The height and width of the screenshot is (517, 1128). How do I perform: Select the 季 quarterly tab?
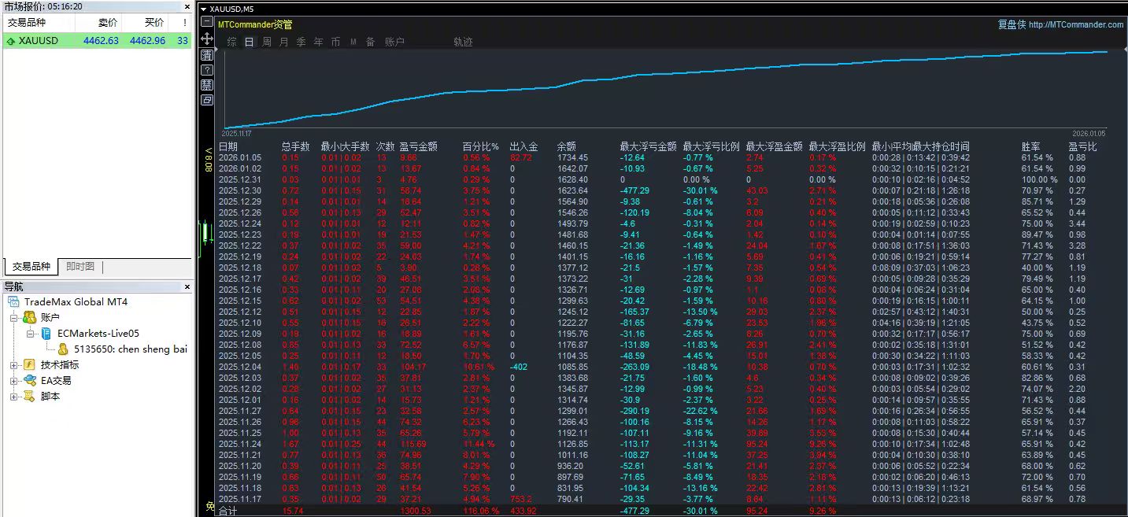(x=301, y=42)
